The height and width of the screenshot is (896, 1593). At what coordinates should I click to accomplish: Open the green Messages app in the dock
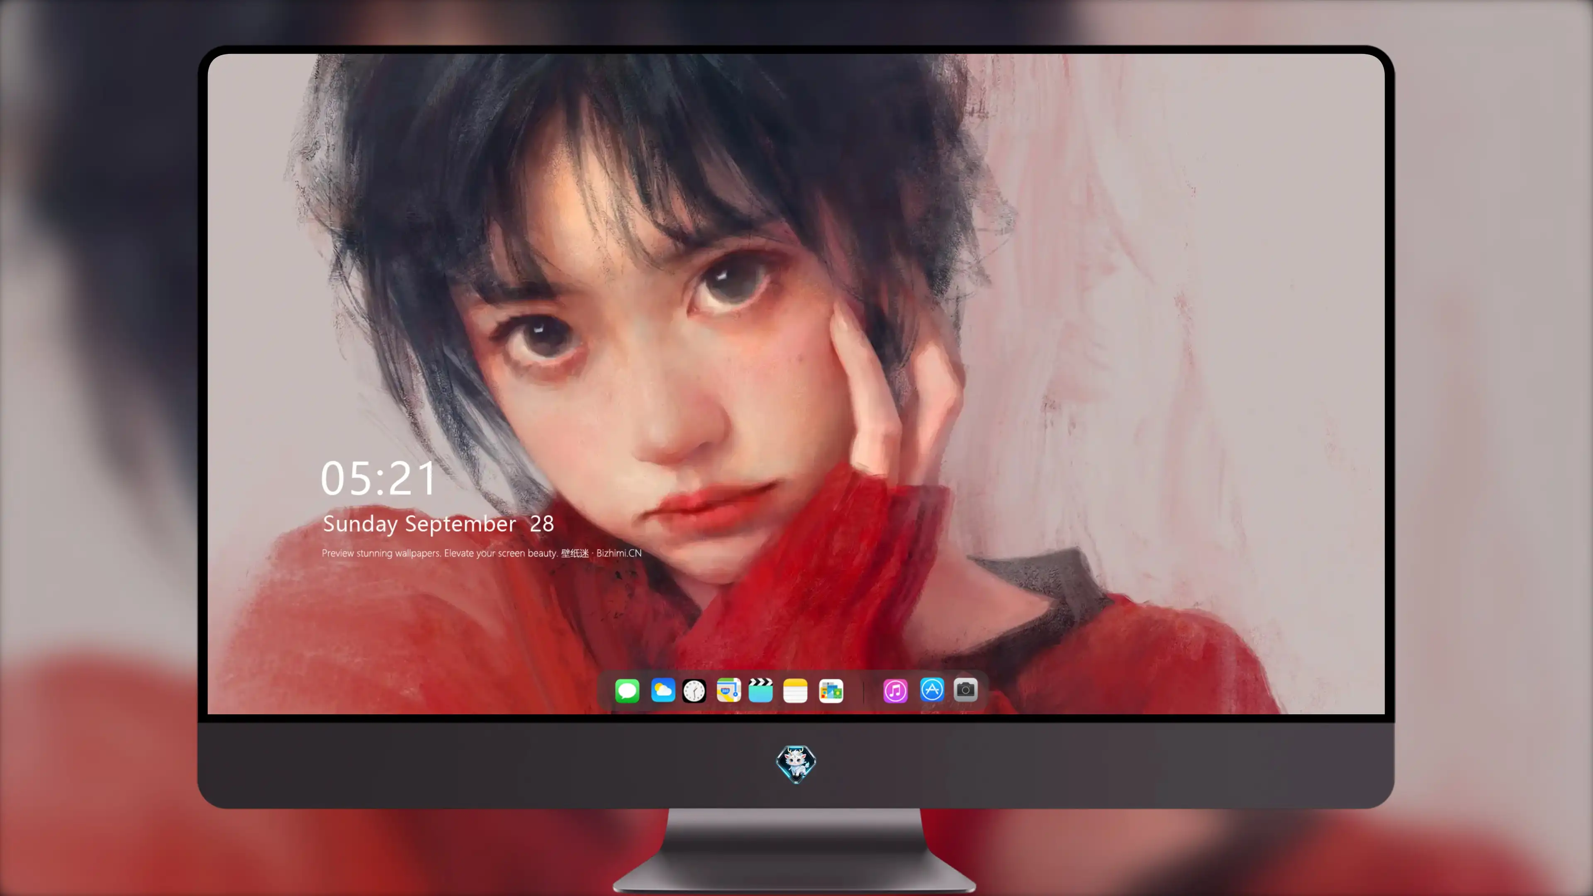627,691
